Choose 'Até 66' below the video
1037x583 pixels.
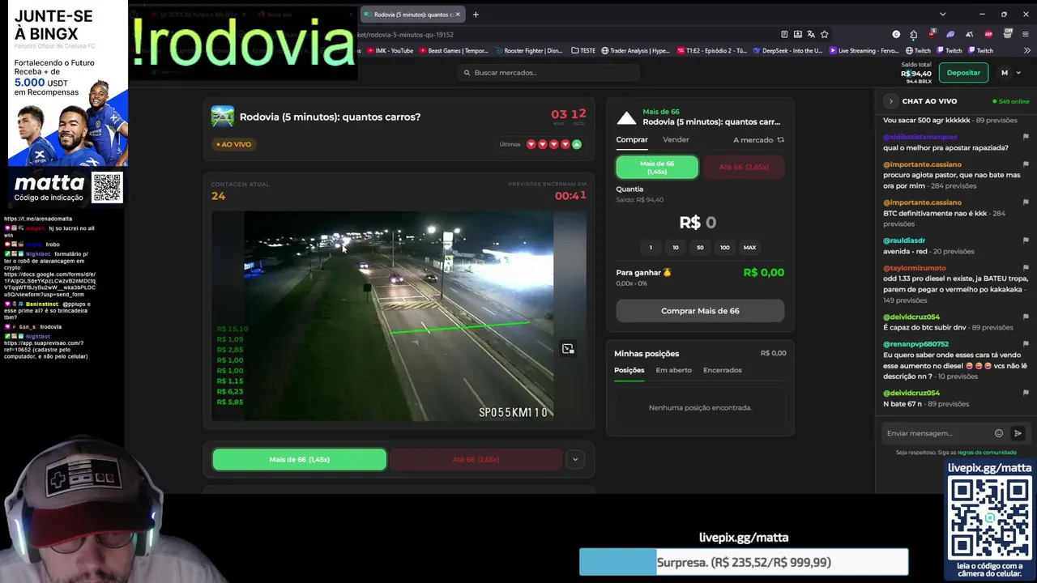pyautogui.click(x=476, y=459)
